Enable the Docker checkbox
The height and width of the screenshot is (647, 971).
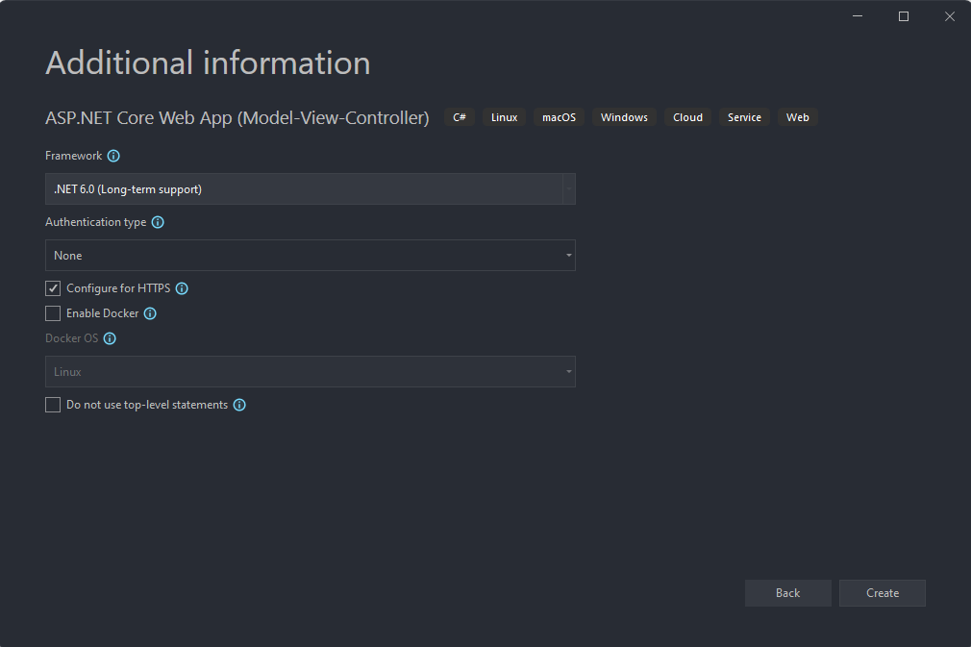click(53, 313)
